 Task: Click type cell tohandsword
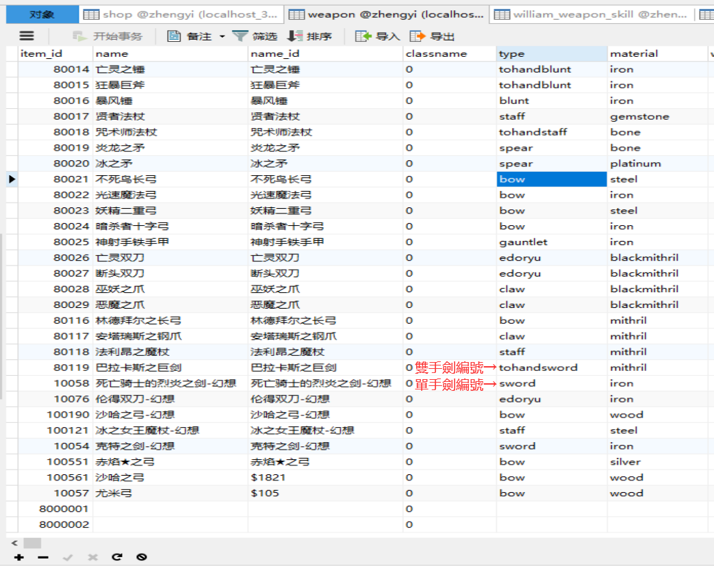(552, 368)
